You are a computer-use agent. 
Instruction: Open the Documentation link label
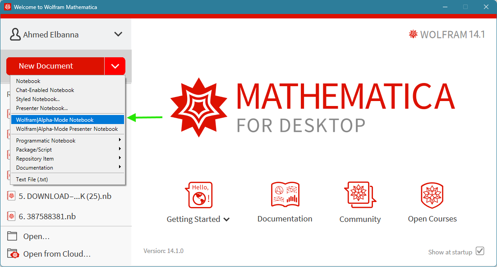pos(285,219)
